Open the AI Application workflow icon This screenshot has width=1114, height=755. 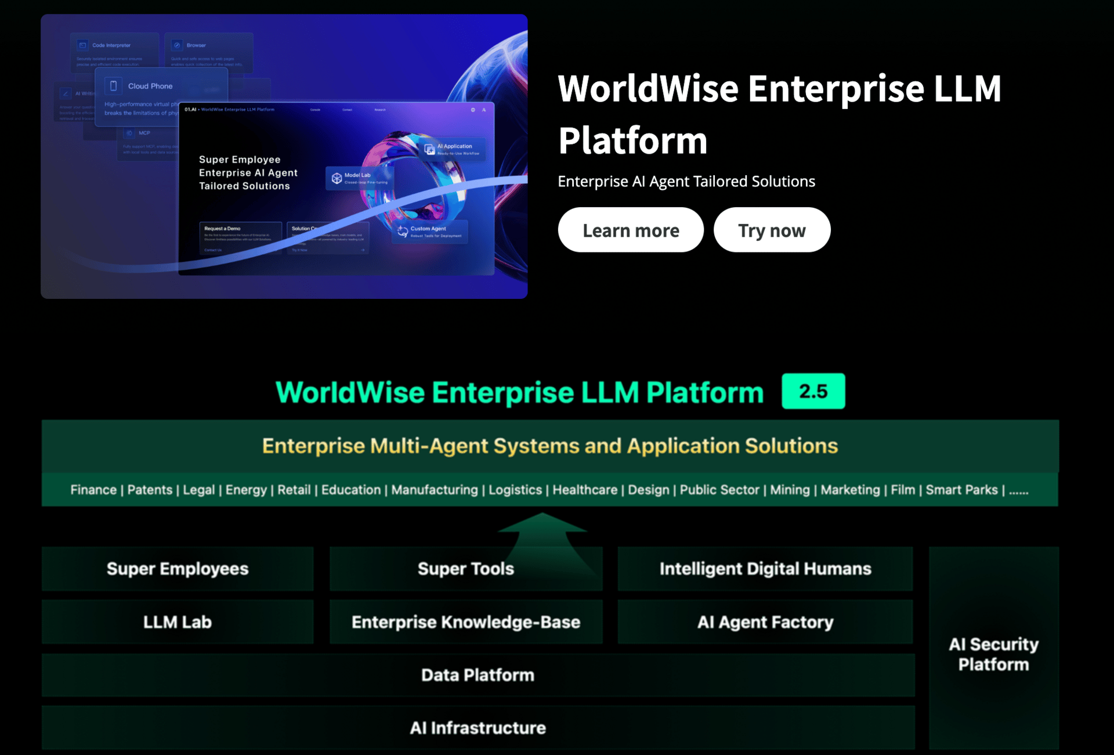point(429,150)
